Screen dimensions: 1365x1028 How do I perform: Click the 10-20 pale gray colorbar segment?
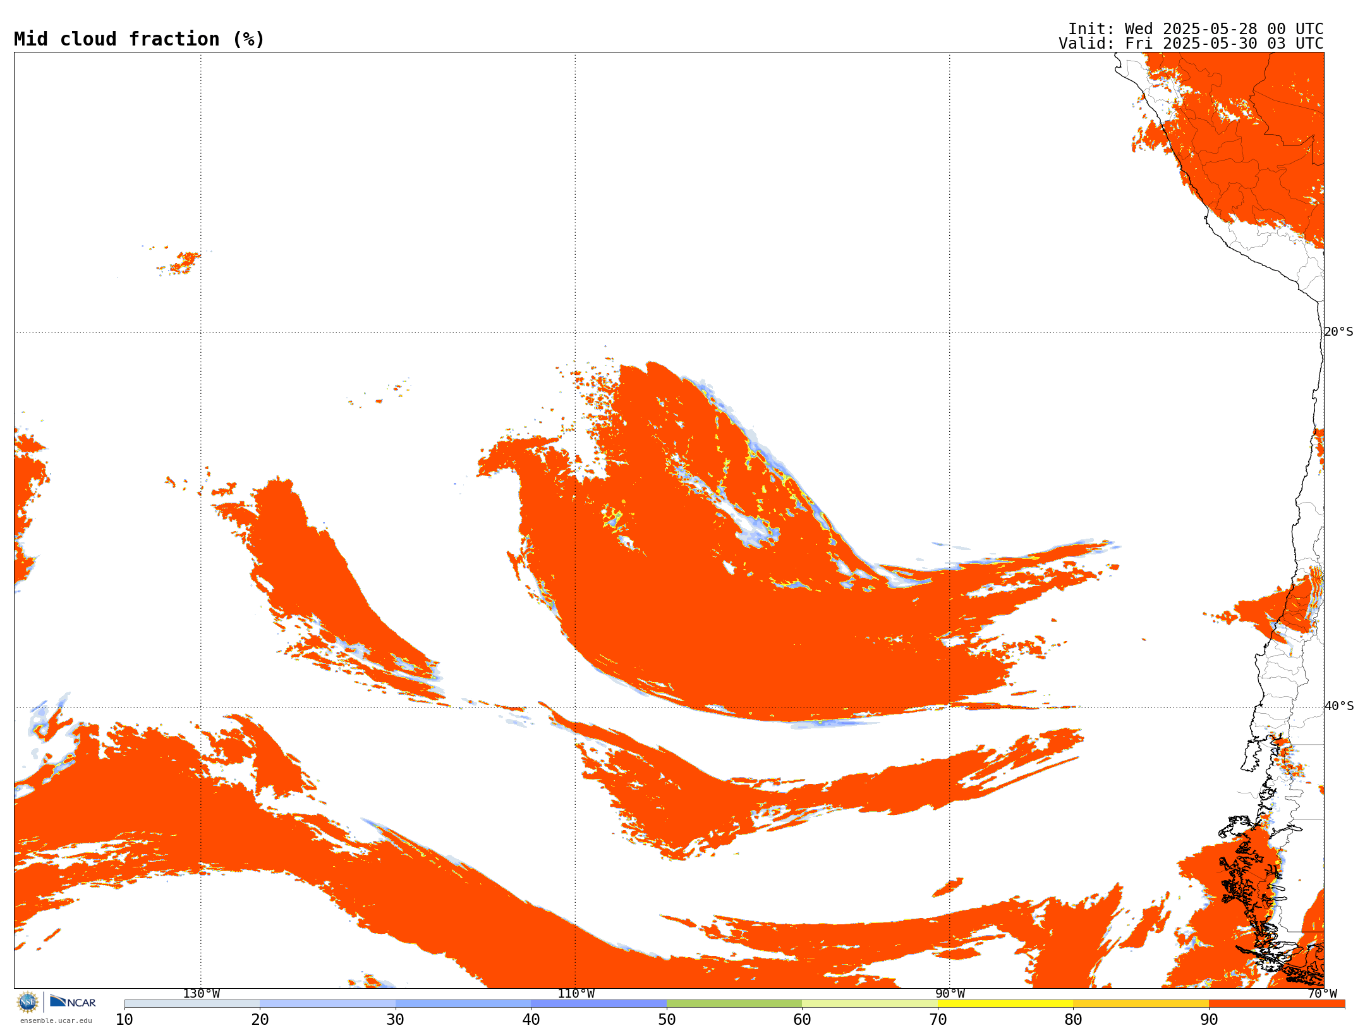[x=192, y=1004]
